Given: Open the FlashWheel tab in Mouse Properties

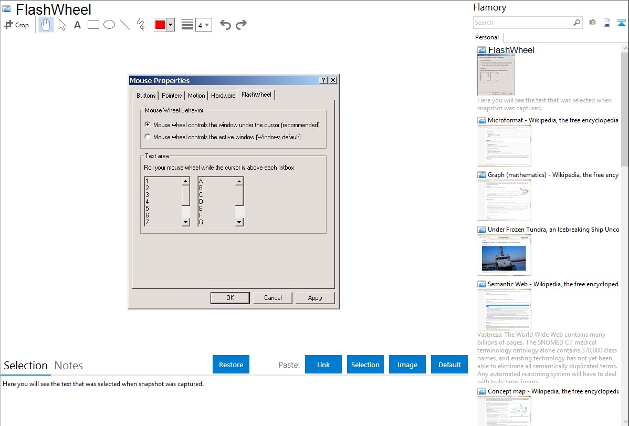Looking at the screenshot, I should (x=256, y=95).
